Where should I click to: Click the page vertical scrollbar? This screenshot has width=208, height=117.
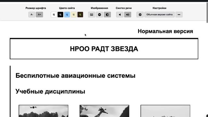(207, 13)
